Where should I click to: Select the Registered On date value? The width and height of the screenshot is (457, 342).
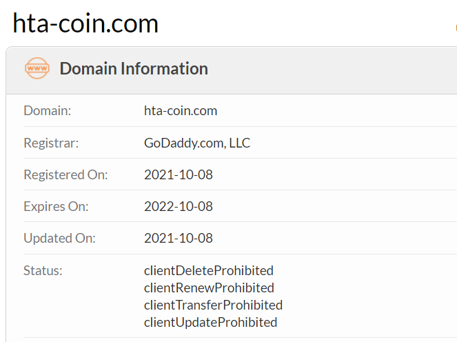(x=179, y=174)
